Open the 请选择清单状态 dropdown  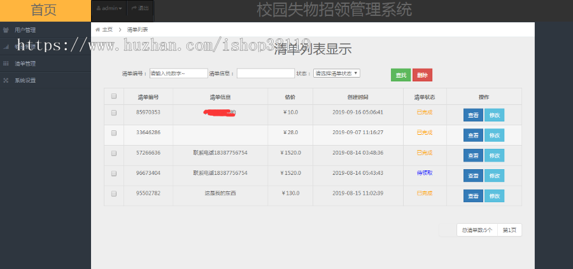pyautogui.click(x=337, y=73)
